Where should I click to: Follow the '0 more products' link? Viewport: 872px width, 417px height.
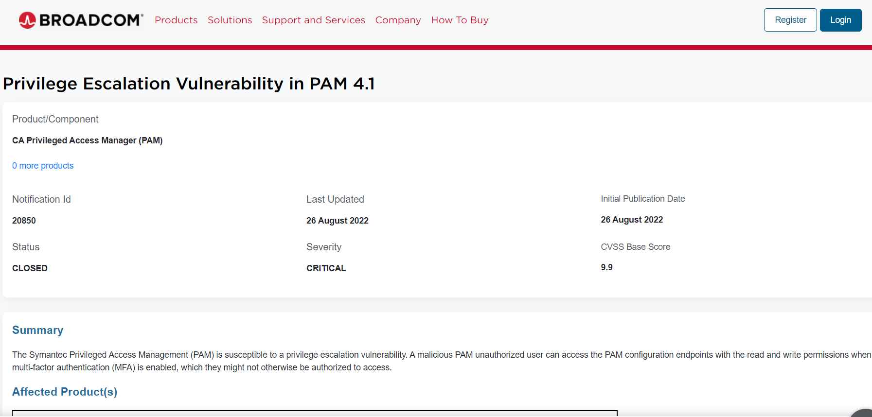(x=43, y=166)
